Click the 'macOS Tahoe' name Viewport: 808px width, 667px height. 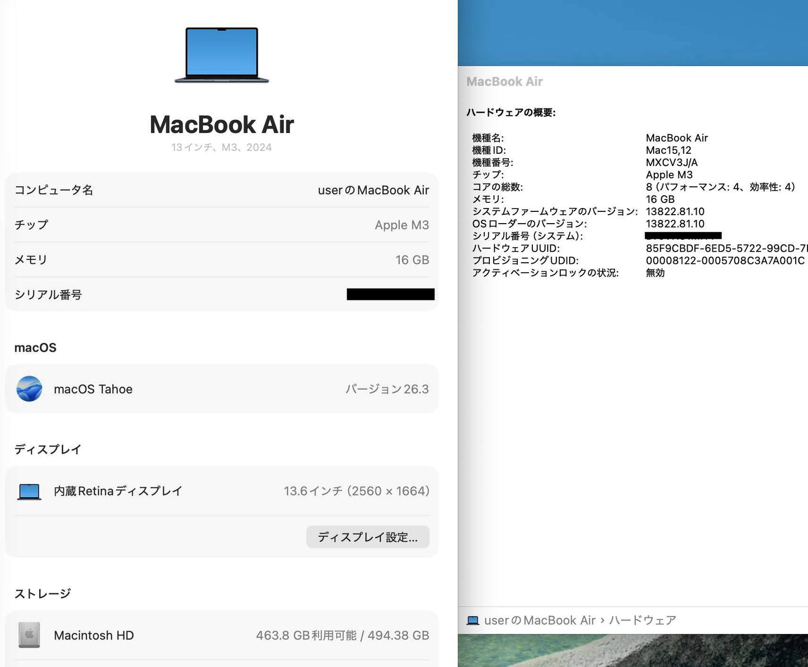(93, 389)
